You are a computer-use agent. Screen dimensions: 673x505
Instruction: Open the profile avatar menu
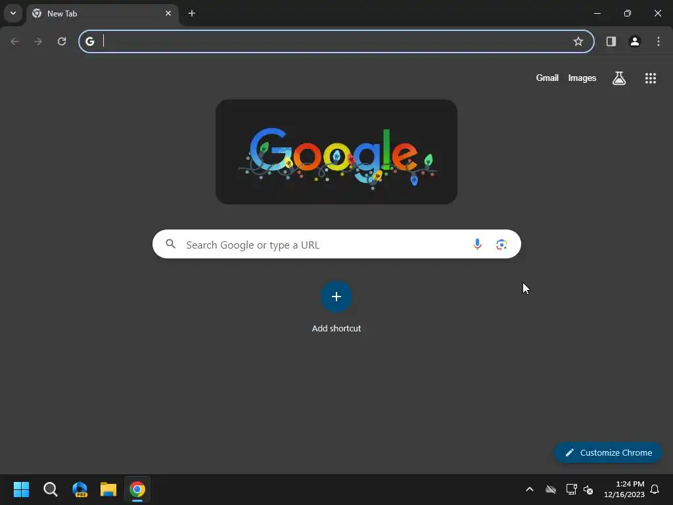[635, 41]
